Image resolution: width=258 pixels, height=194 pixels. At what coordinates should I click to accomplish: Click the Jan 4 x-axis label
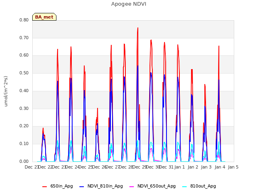[220, 167]
